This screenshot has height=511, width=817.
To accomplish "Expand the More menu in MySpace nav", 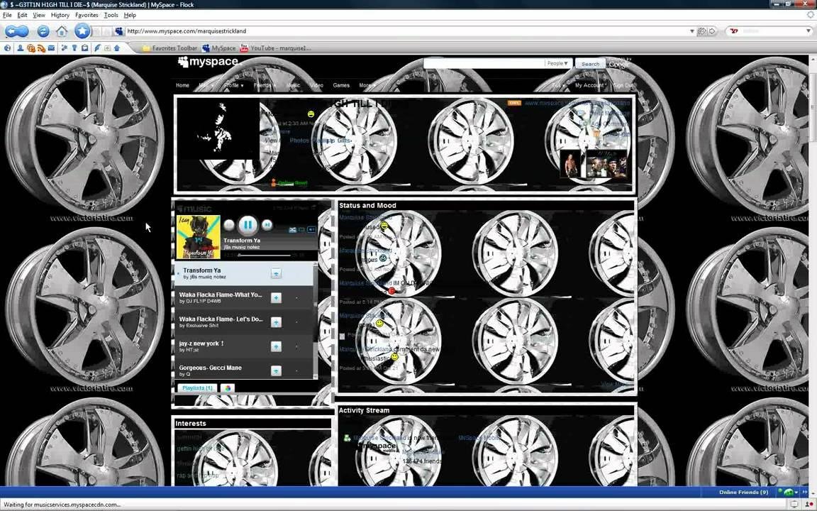I will [x=366, y=85].
